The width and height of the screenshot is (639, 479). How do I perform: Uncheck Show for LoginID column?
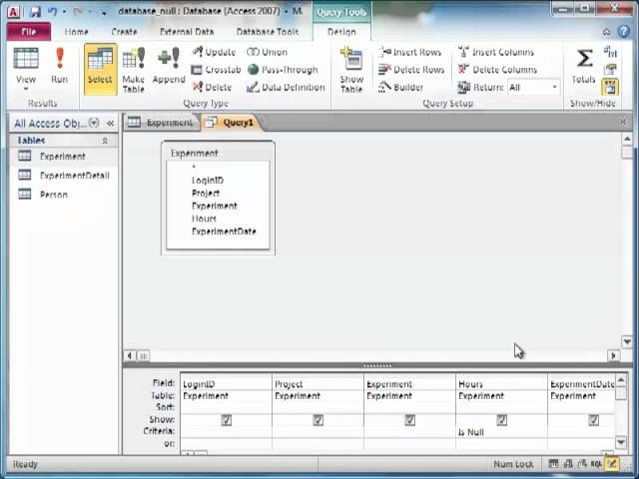227,420
